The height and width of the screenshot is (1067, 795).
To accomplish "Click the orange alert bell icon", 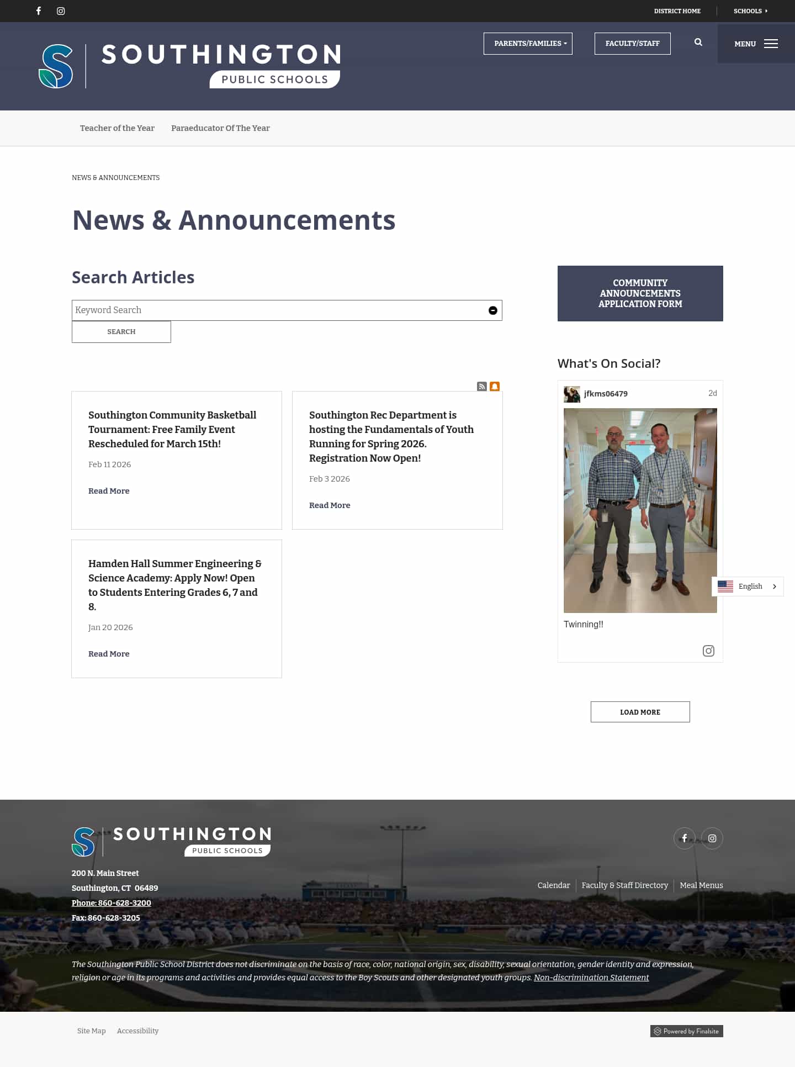I will 495,386.
